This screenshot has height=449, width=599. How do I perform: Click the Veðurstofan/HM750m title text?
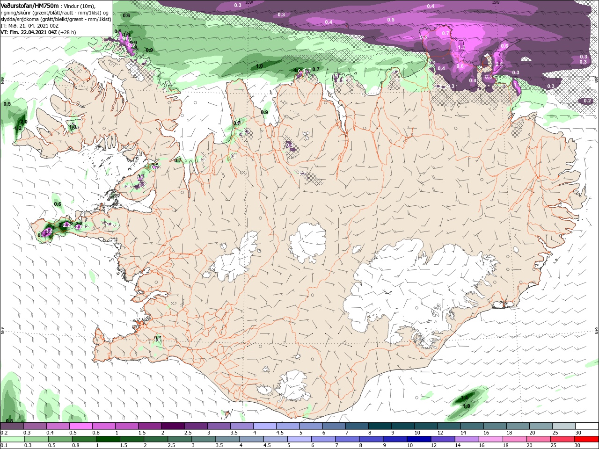tap(29, 6)
